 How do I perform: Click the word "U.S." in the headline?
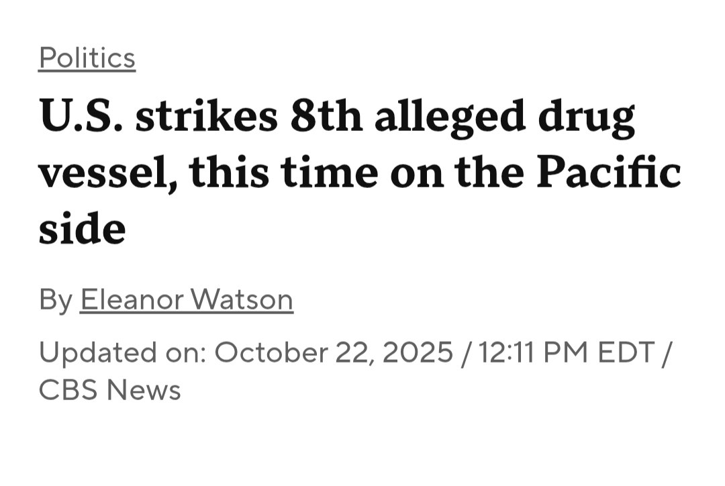[81, 117]
